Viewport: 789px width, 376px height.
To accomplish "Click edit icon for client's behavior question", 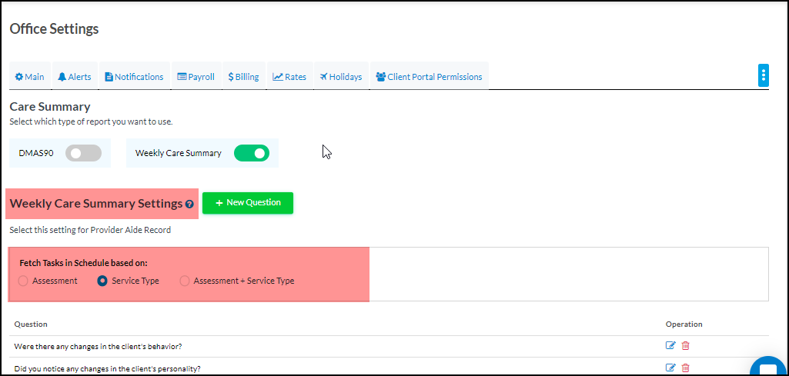I will 670,346.
